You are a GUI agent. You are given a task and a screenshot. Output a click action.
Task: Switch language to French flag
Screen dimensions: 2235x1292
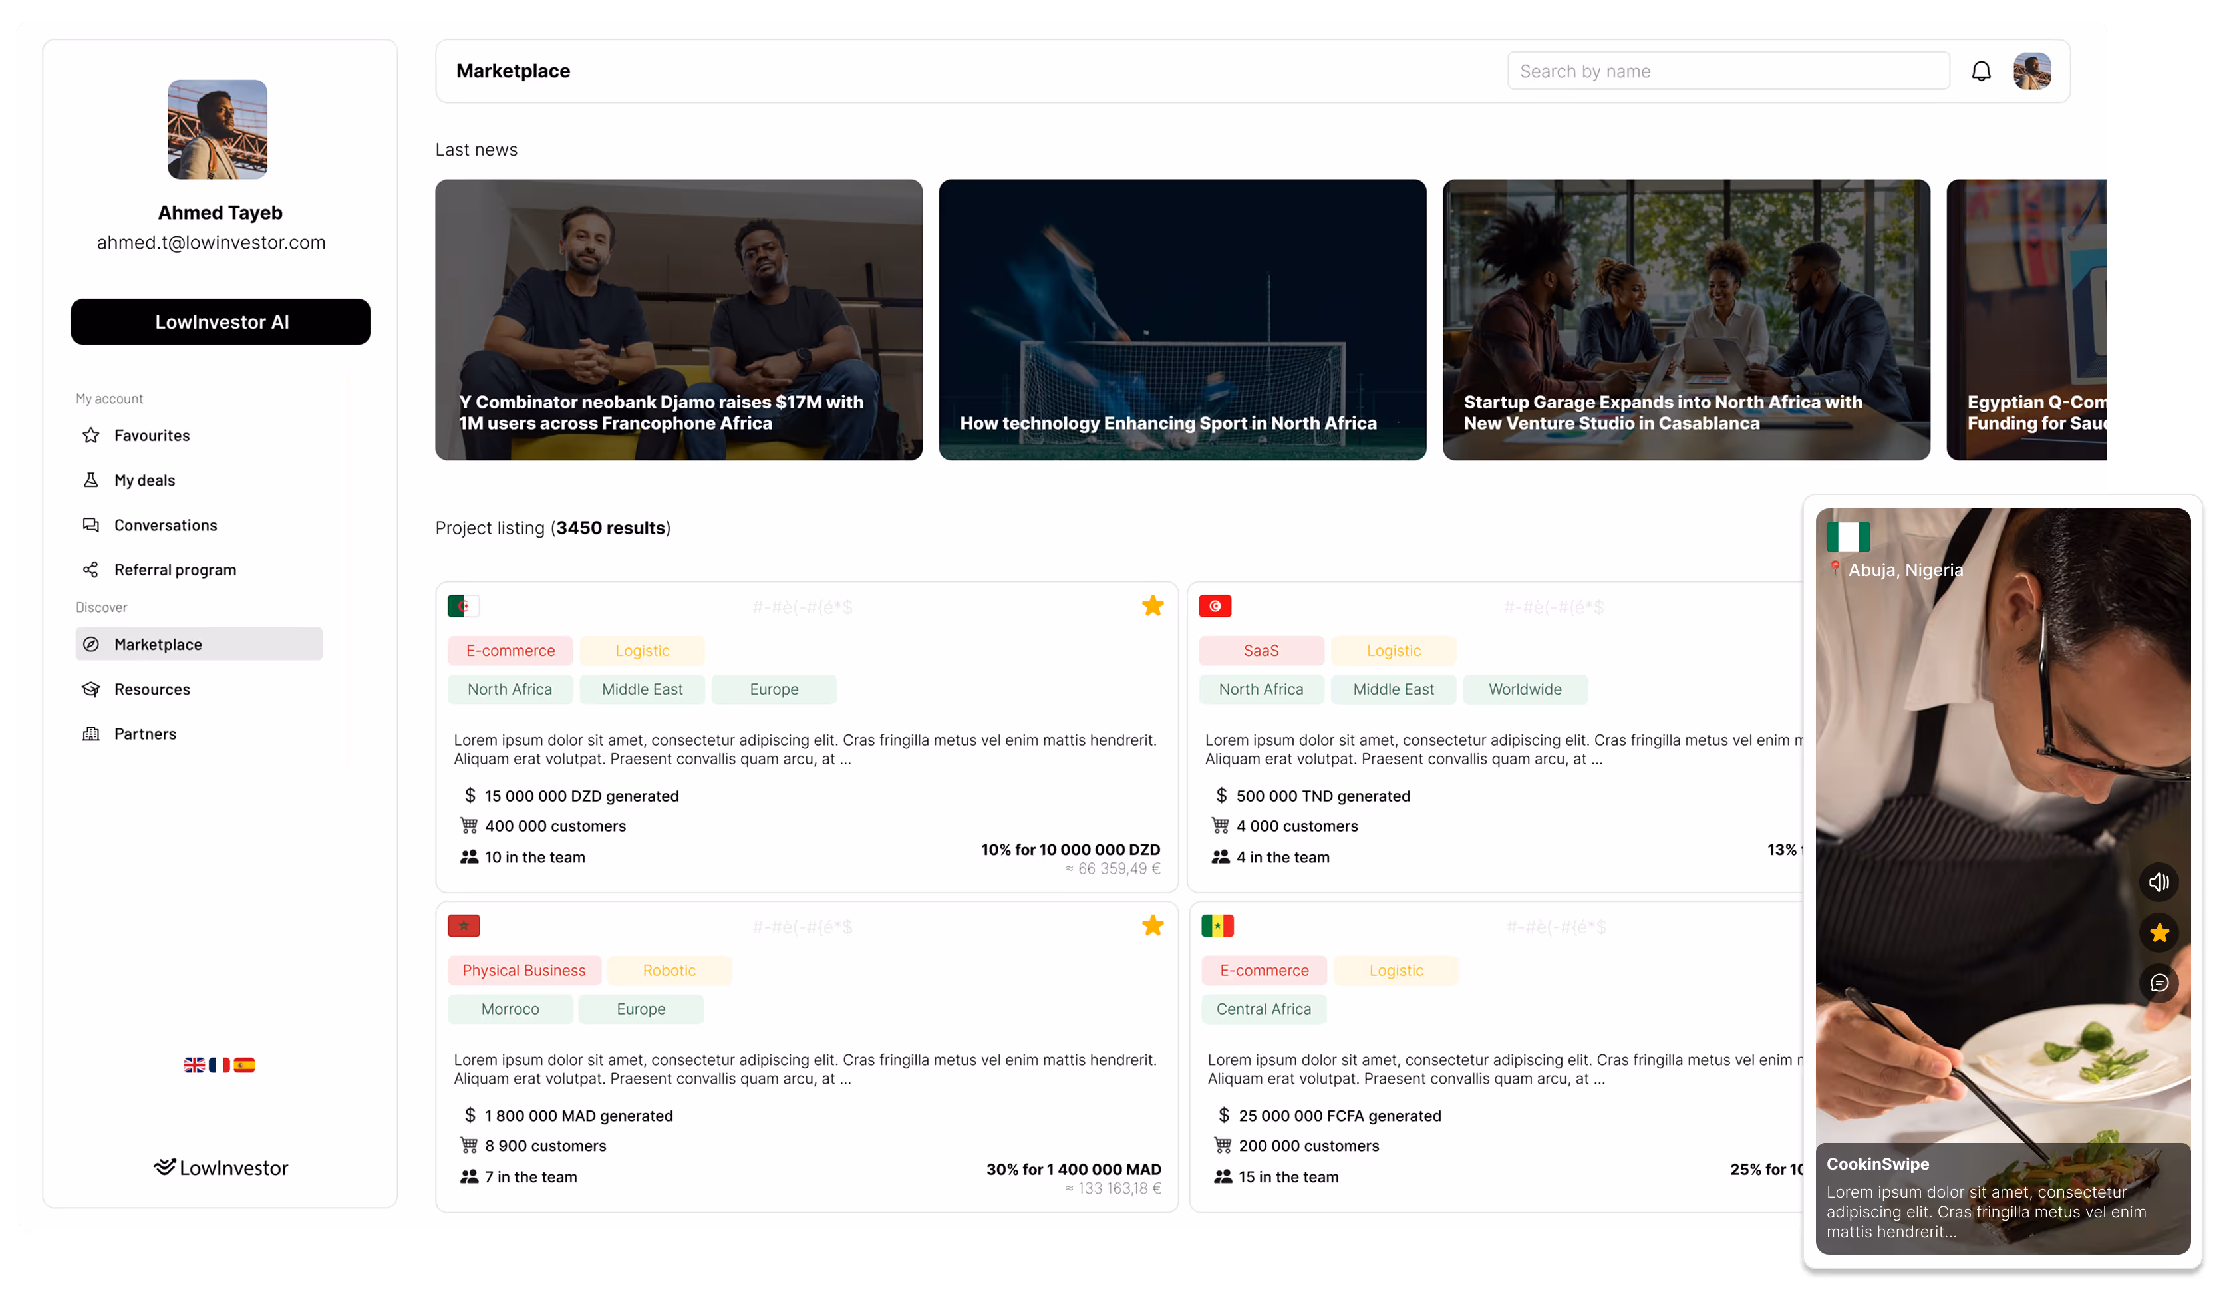tap(219, 1065)
